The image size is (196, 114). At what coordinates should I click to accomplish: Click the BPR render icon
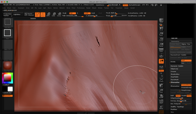click(x=161, y=21)
